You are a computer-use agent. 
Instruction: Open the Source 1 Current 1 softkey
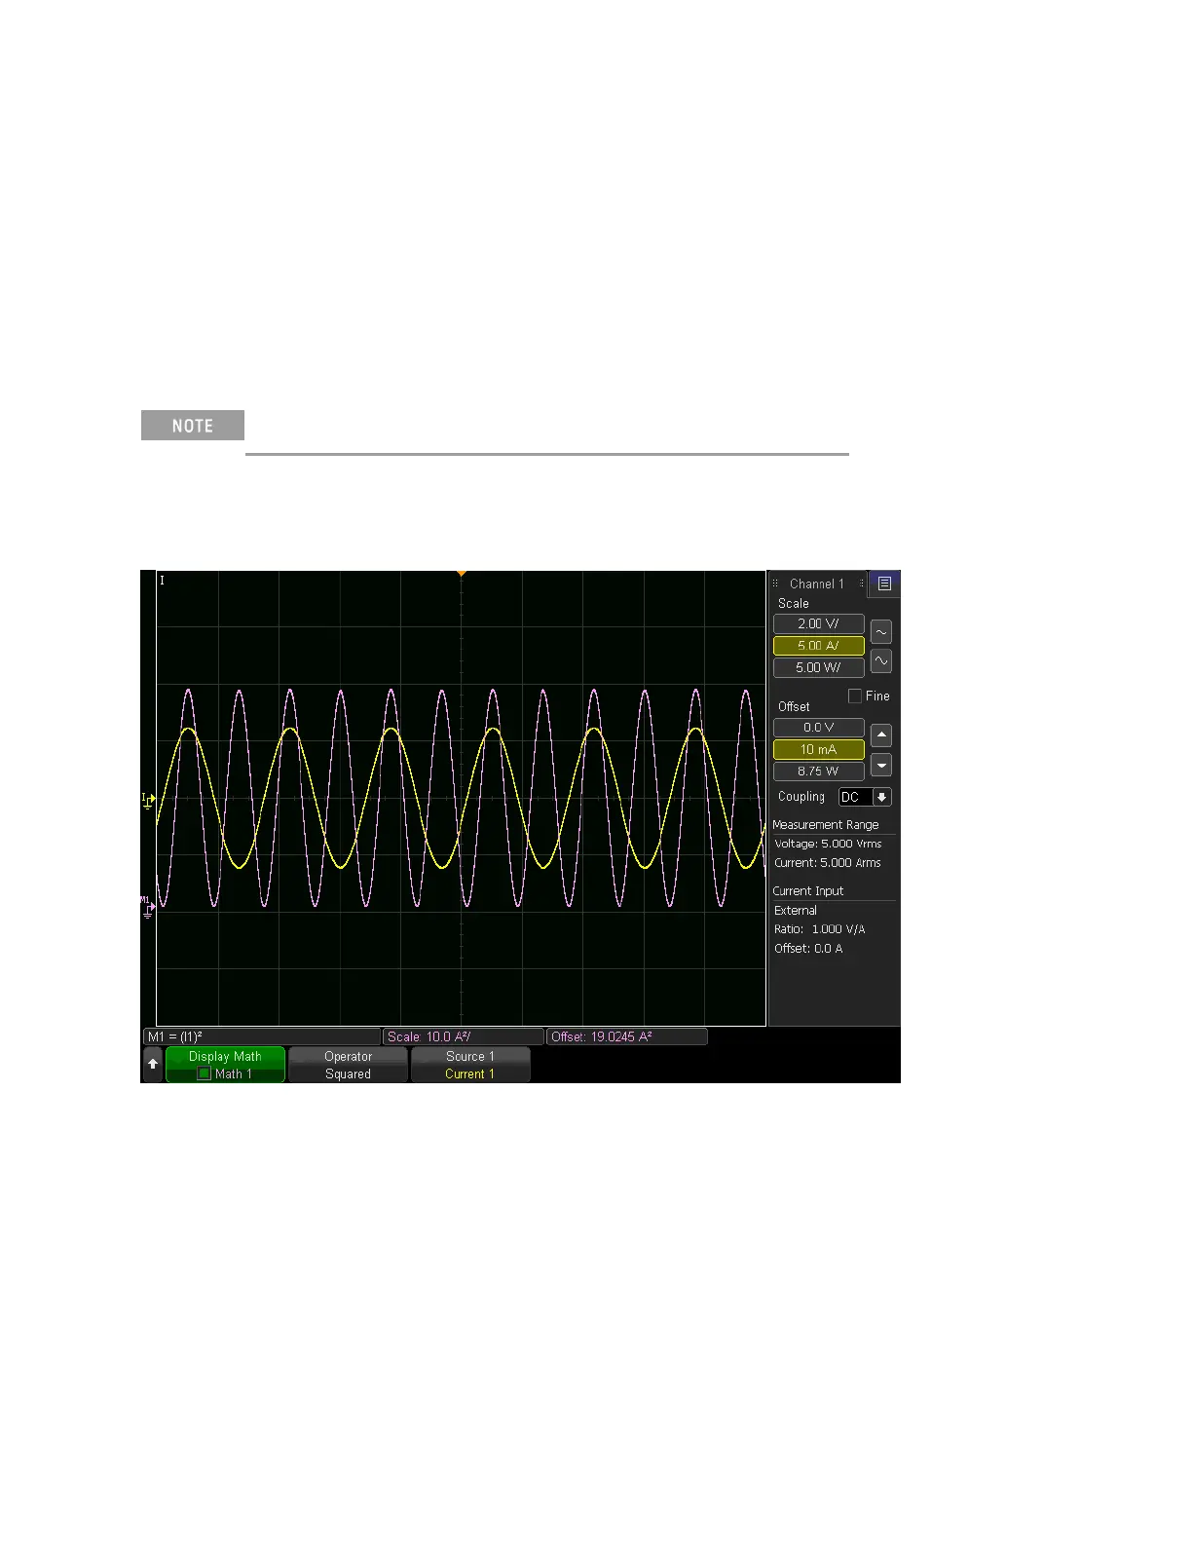(470, 1064)
